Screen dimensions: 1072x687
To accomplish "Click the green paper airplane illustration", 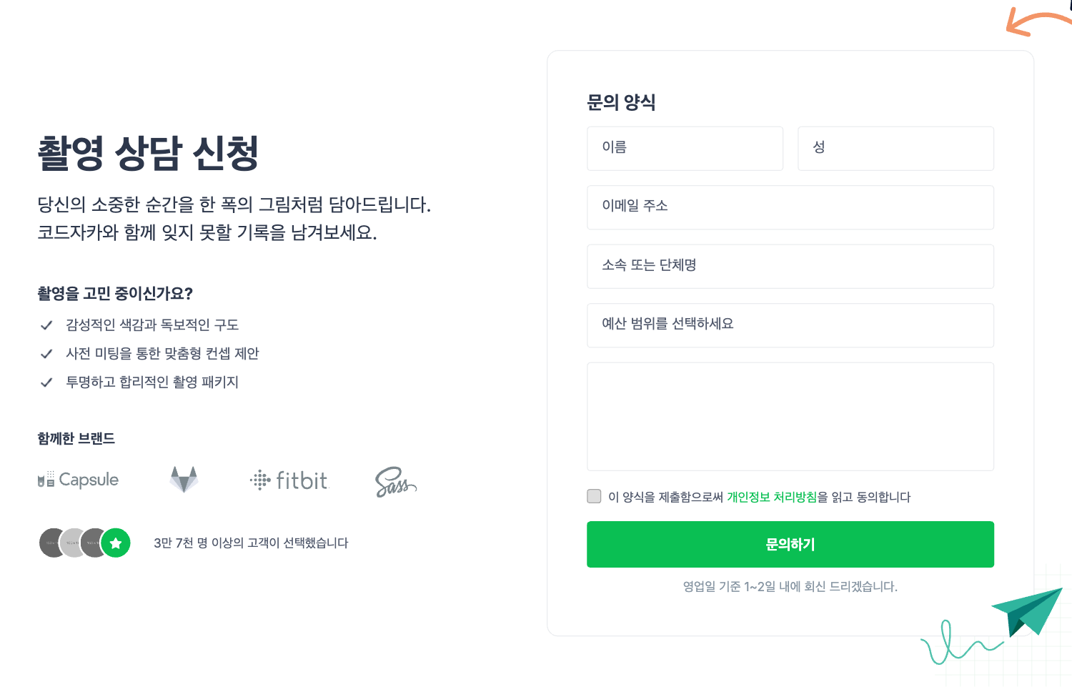I will [1029, 610].
